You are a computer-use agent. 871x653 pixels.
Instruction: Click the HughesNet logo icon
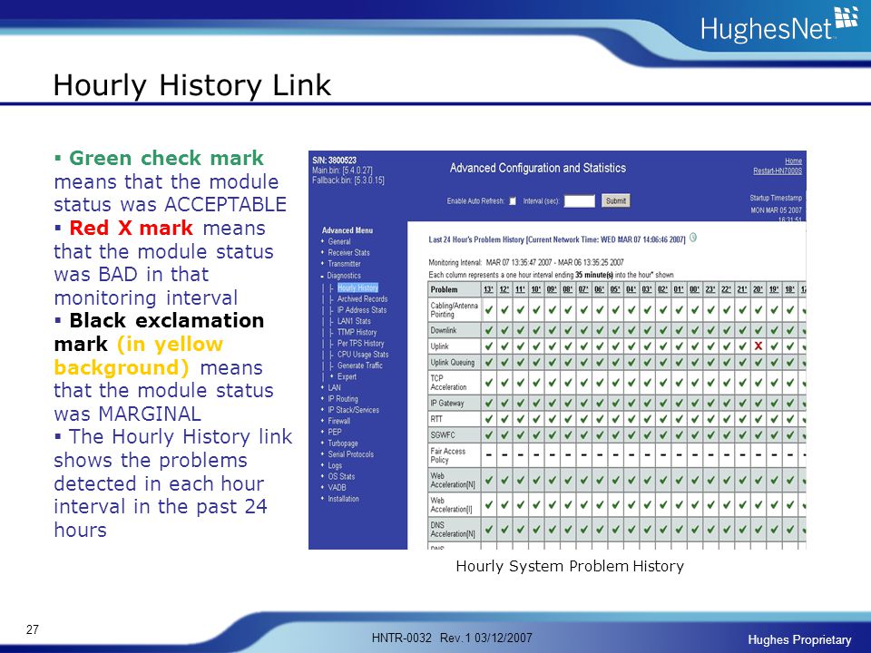847,17
